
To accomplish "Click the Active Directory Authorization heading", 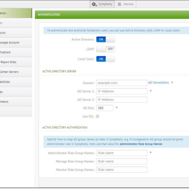I will pos(65,128).
